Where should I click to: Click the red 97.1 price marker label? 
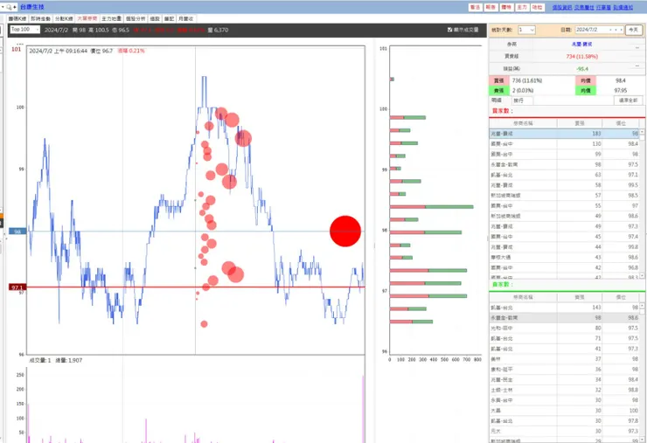click(x=17, y=287)
